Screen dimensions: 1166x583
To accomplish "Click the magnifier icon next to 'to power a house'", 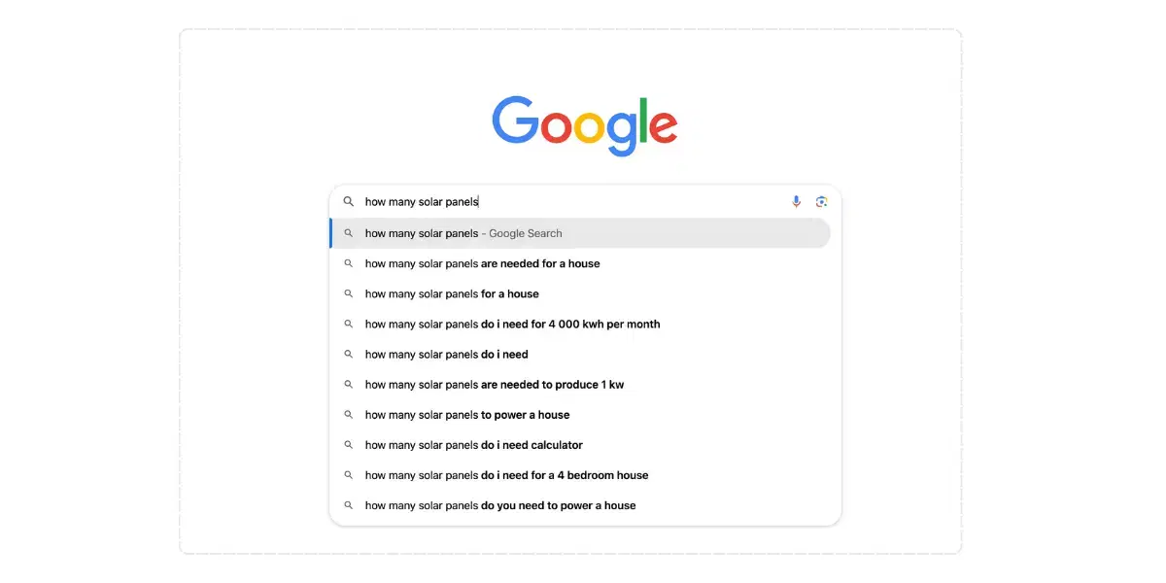I will click(x=349, y=415).
